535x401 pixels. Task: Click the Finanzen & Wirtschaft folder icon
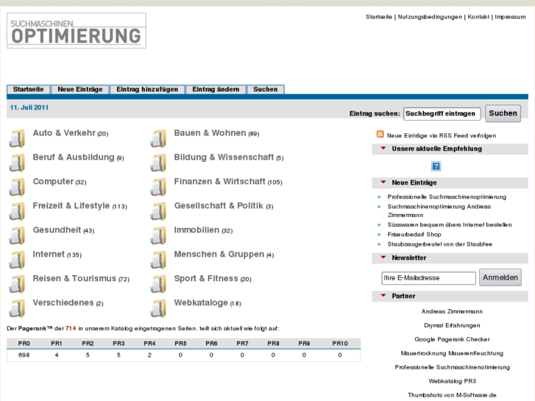tap(158, 187)
